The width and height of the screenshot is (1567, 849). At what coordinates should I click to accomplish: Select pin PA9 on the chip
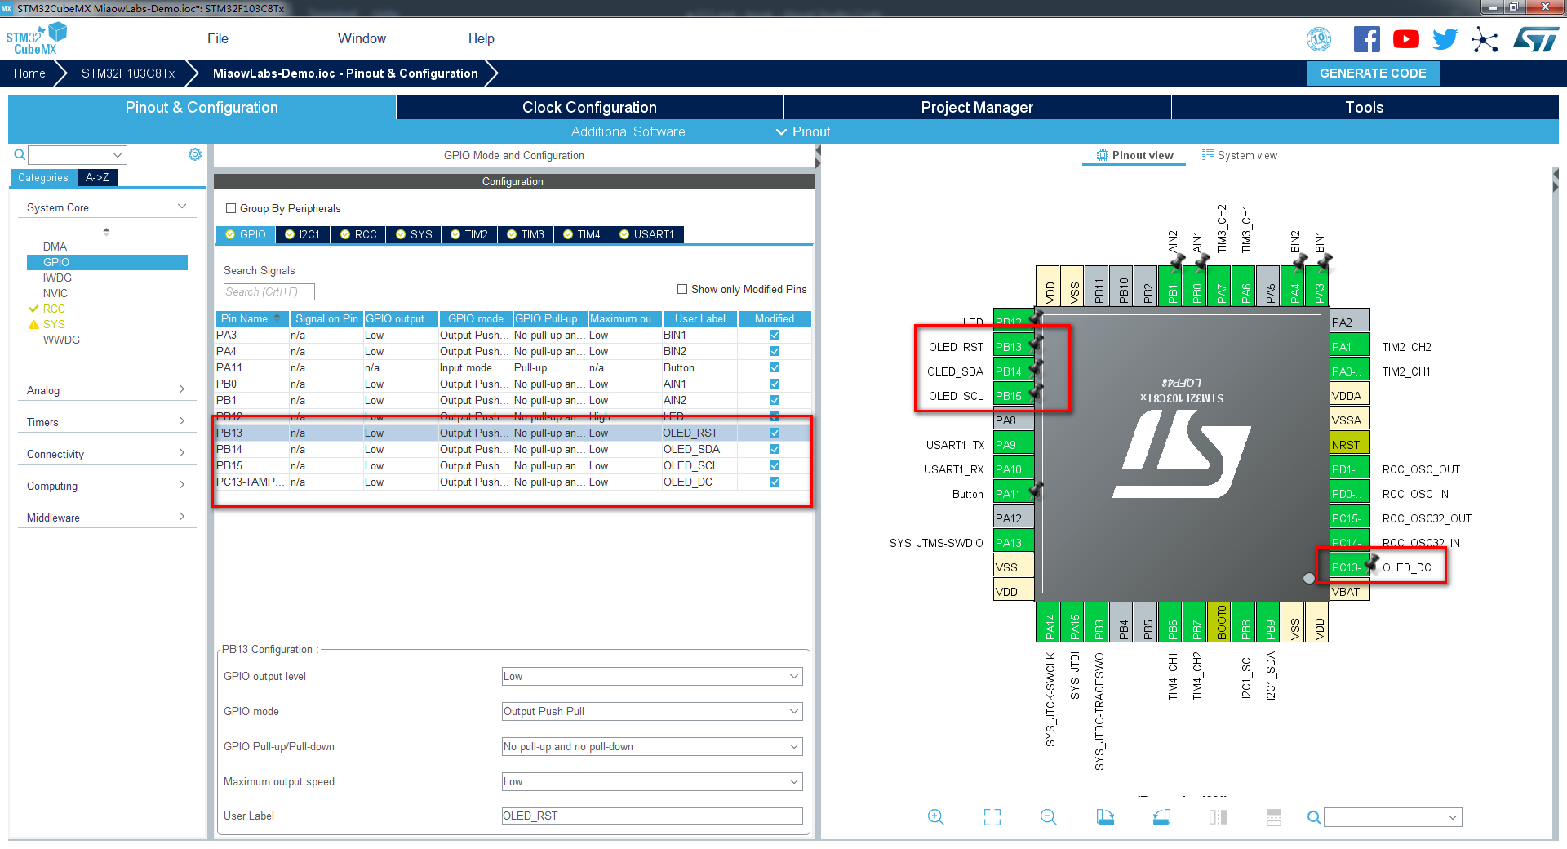click(1014, 445)
